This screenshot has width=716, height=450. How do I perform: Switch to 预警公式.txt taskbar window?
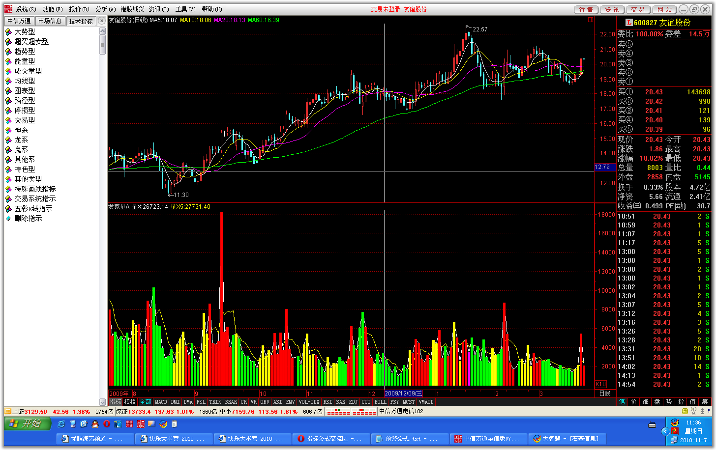[x=410, y=439]
